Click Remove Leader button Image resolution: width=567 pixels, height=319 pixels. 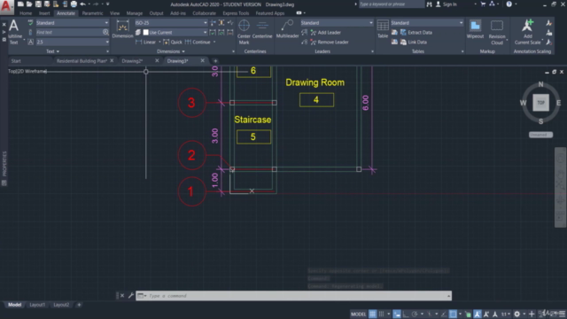[x=330, y=42]
